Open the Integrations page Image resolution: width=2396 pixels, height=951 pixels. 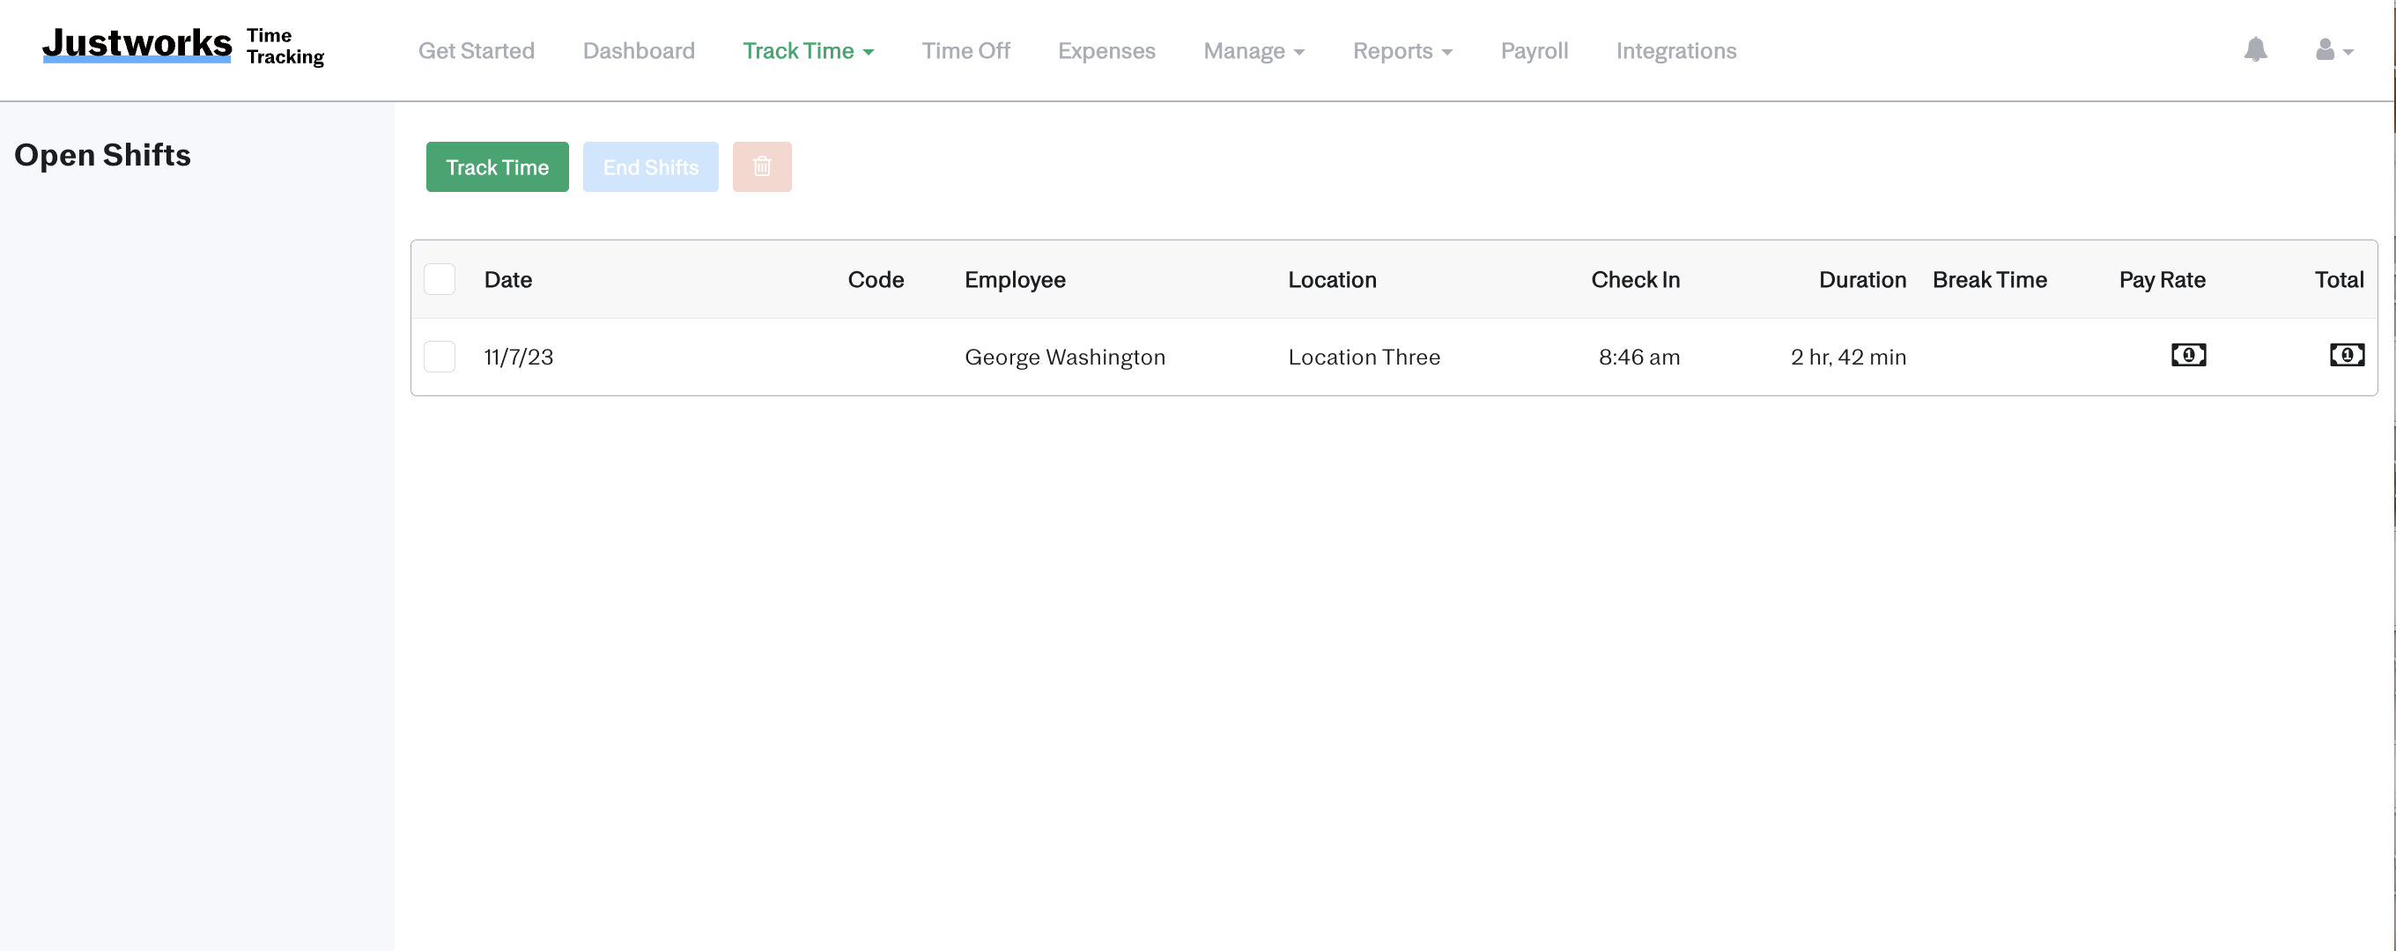pos(1676,51)
